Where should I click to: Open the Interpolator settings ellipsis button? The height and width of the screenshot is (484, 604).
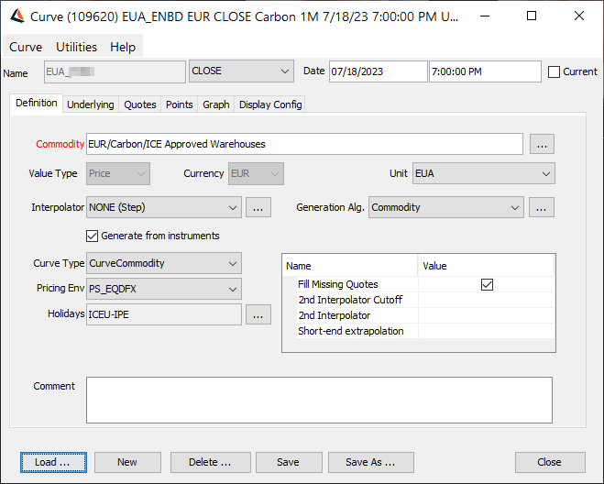pyautogui.click(x=258, y=207)
